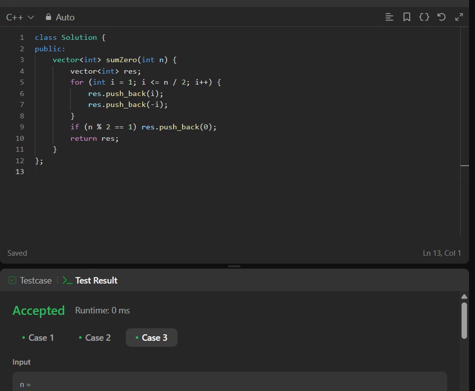Image resolution: width=475 pixels, height=391 pixels.
Task: Click the 'Accepted' result text
Action: coord(38,311)
